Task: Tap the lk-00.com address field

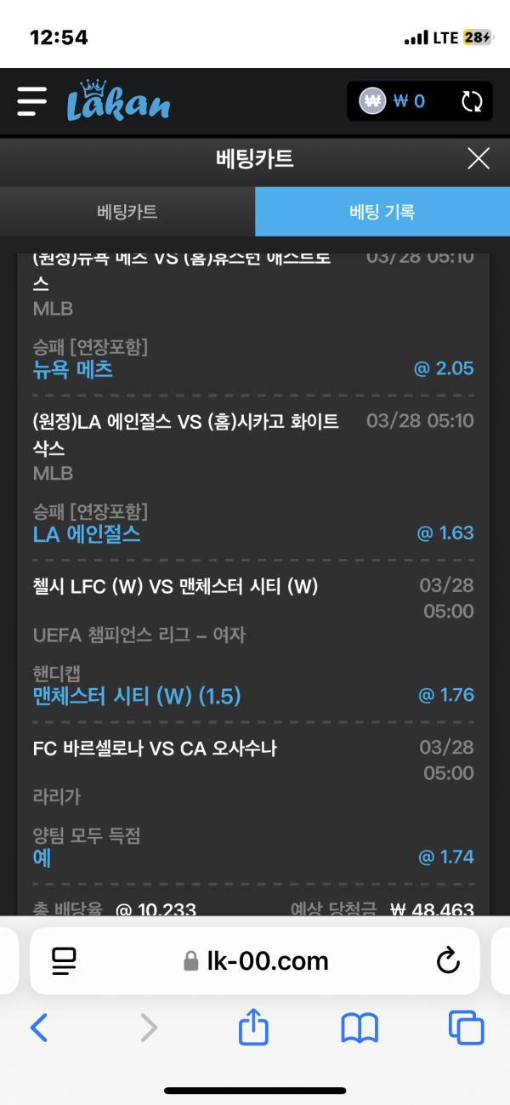Action: (255, 961)
